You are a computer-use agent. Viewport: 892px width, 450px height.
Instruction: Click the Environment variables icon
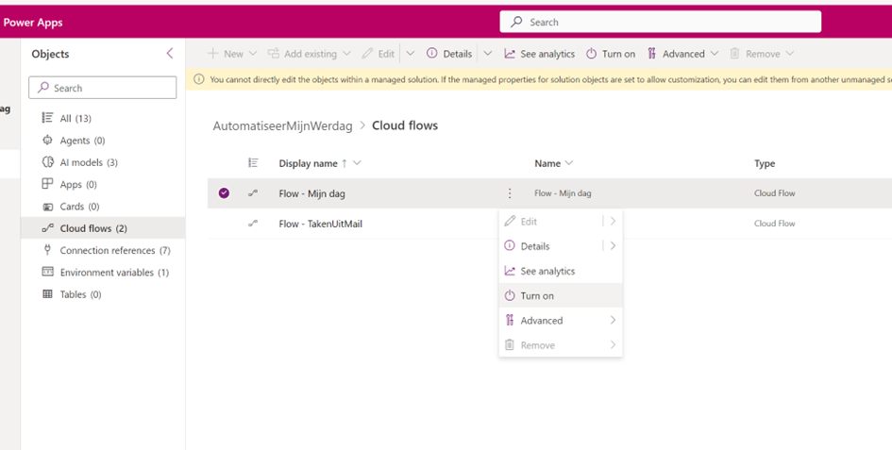coord(48,272)
